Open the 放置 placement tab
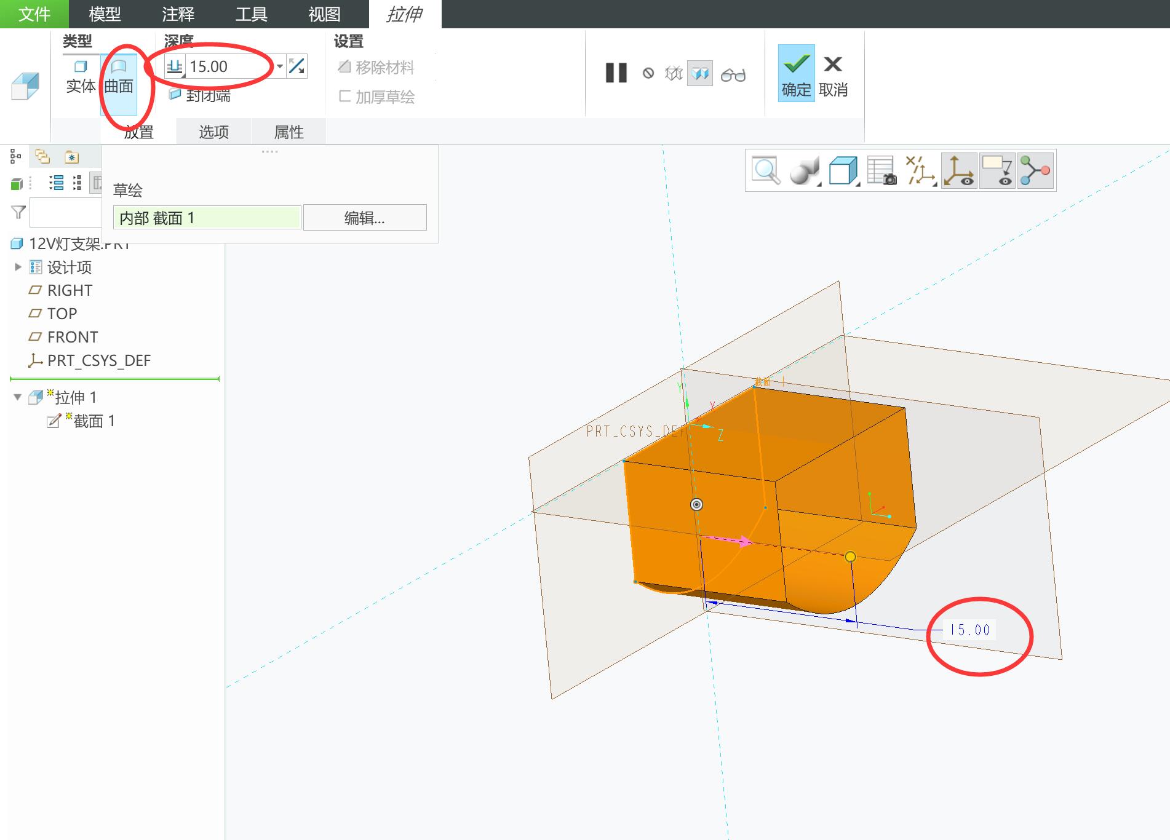The width and height of the screenshot is (1170, 840). [139, 132]
